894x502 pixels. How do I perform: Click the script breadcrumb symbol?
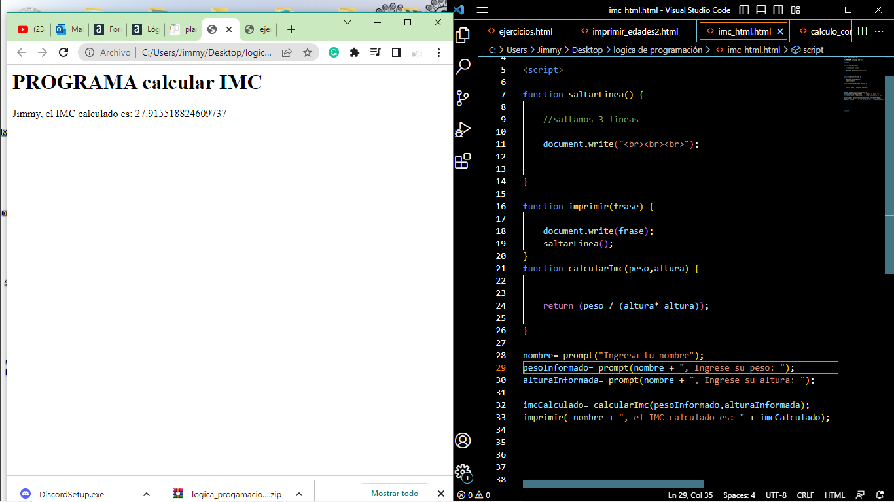click(808, 50)
